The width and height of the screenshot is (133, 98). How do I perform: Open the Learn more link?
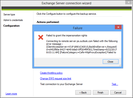pyautogui.click(x=11, y=94)
